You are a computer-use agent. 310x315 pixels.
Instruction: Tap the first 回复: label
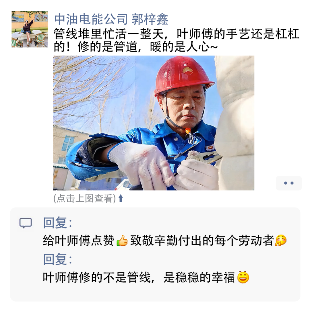point(57,223)
